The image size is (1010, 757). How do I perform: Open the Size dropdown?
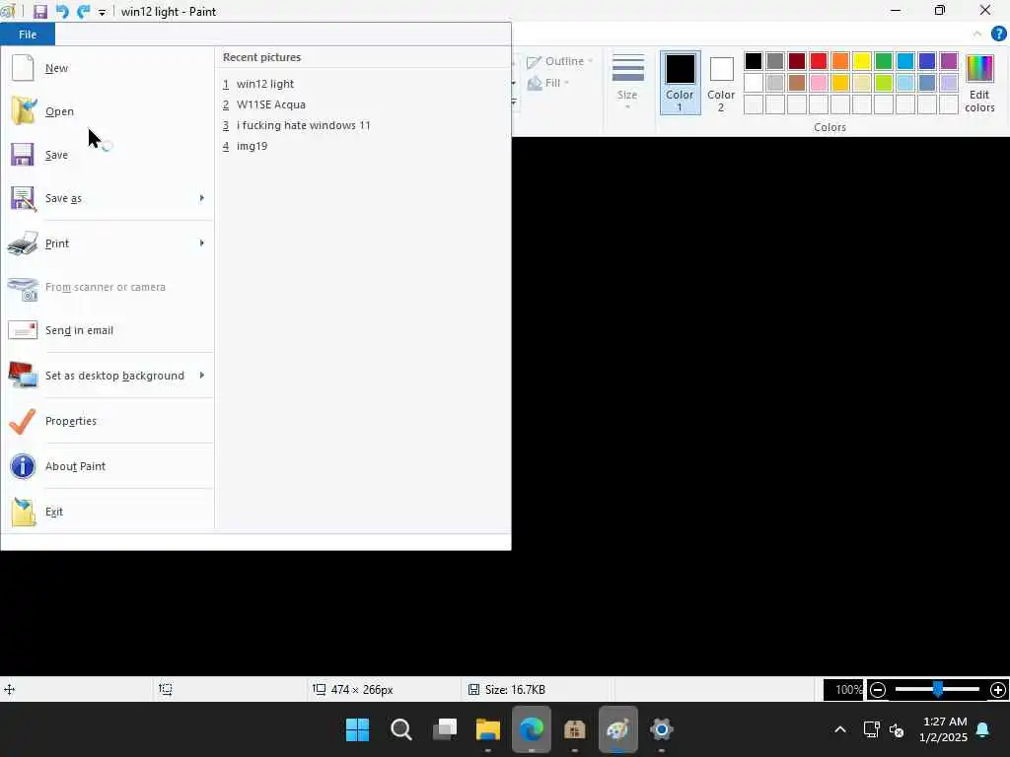627,83
